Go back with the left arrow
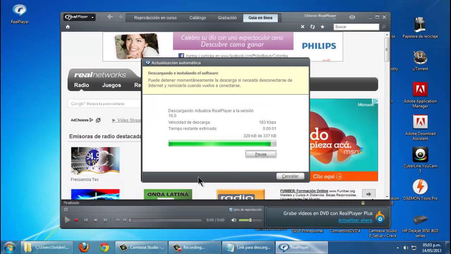The height and width of the screenshot is (254, 451). pyautogui.click(x=110, y=17)
